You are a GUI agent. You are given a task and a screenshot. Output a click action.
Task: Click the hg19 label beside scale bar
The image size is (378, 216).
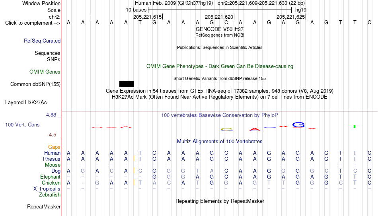tap(301, 10)
